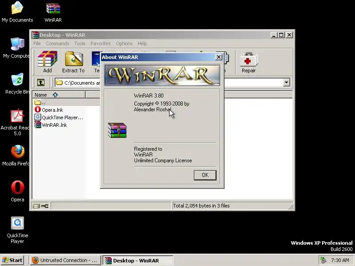Click the WinRAR title bar icon
Image resolution: width=355 pixels, height=266 pixels.
pyautogui.click(x=35, y=35)
